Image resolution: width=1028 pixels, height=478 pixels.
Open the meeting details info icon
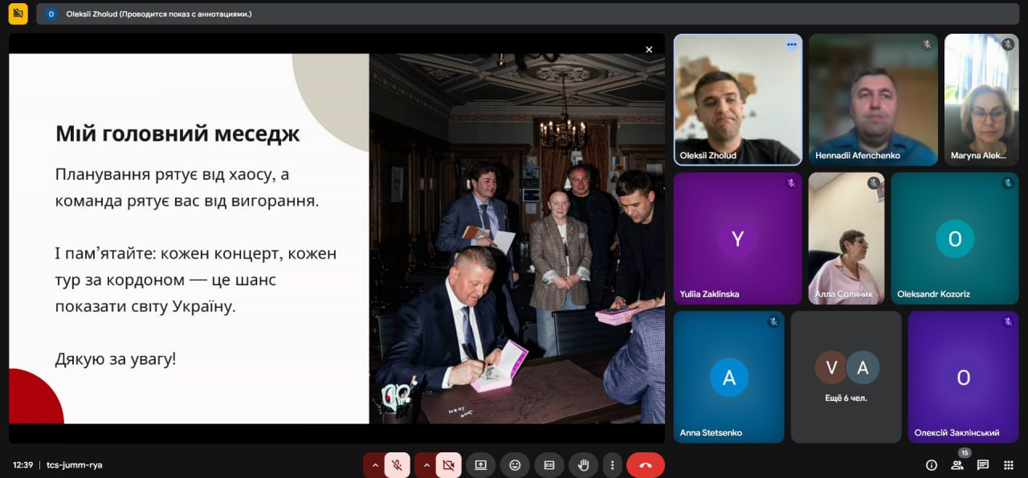932,465
